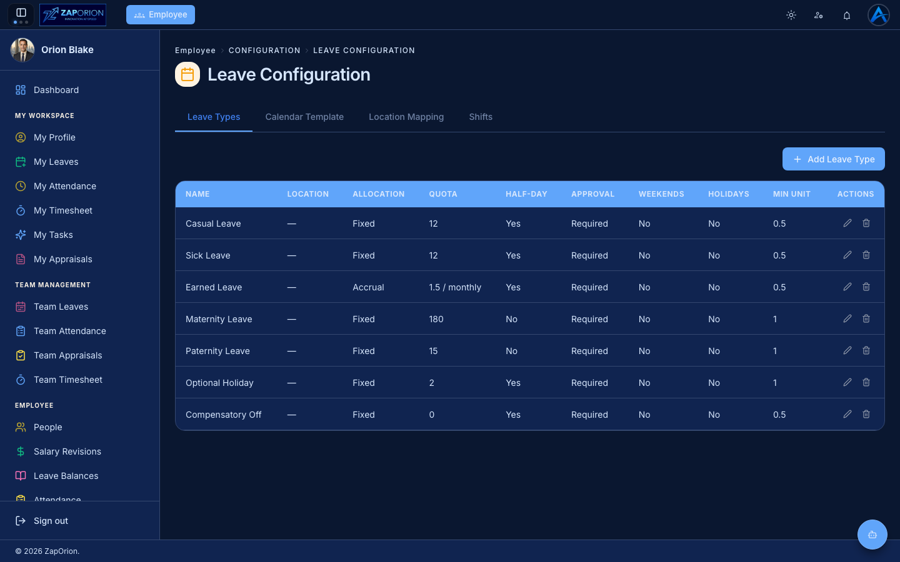This screenshot has width=900, height=562.
Task: Click the NAME column header
Action: pyautogui.click(x=197, y=194)
